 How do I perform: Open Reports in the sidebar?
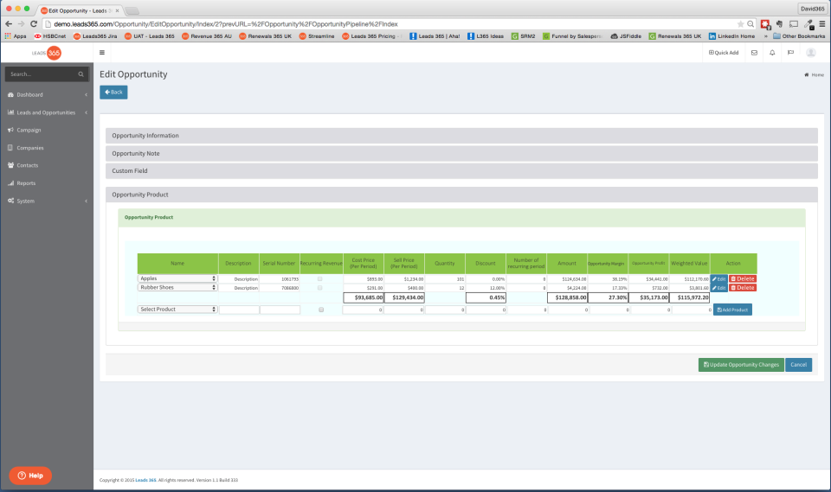pyautogui.click(x=25, y=183)
